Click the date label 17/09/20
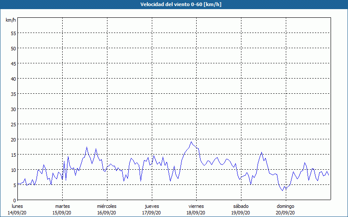The width and height of the screenshot is (348, 217). click(151, 213)
